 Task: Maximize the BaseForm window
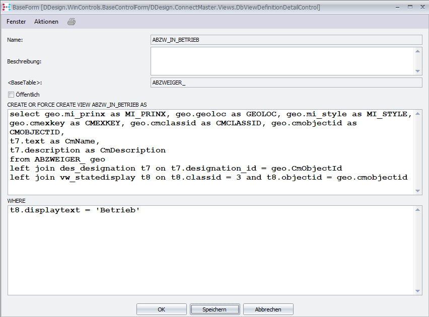(410, 7)
